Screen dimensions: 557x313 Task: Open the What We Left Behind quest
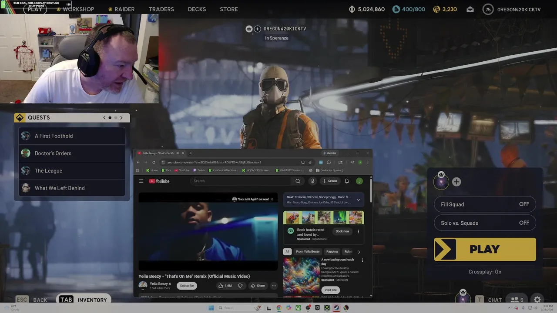[x=72, y=188]
